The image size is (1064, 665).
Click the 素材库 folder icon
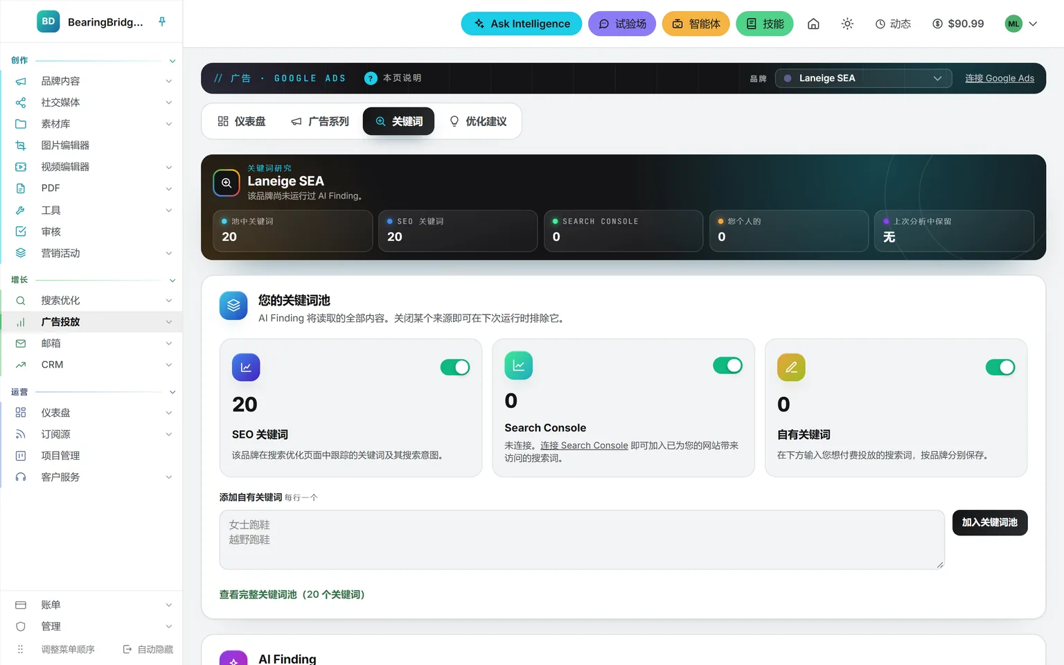(x=21, y=124)
